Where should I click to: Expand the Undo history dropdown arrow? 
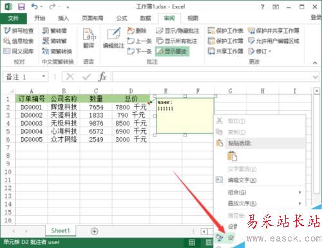point(41,7)
